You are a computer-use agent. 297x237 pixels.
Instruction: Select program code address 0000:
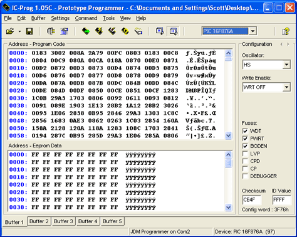18,53
